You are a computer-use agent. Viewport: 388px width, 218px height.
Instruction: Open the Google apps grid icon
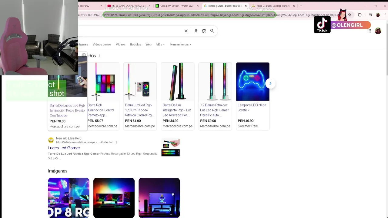tap(369, 31)
